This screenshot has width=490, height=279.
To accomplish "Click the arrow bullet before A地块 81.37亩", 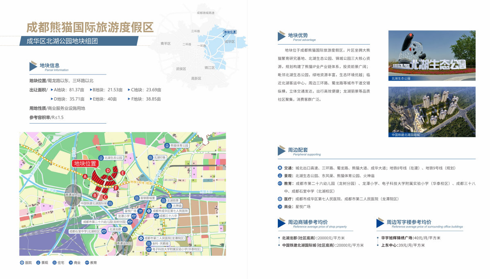I will (52, 90).
